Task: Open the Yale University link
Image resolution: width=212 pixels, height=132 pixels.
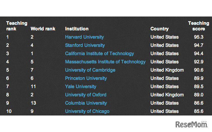Action: pos(81,86)
